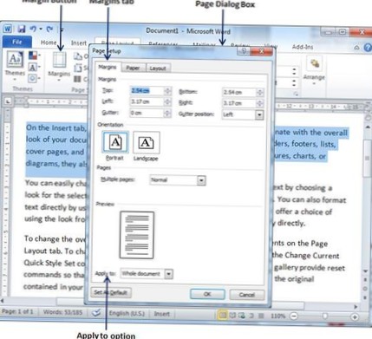Viewport: 372px width, 339px height.
Task: Click the zoom out minus button
Action: [x=294, y=316]
